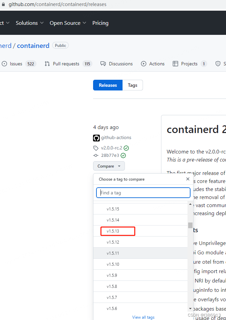Click inside the Find a tag field
Image resolution: width=226 pixels, height=320 pixels.
click(143, 193)
